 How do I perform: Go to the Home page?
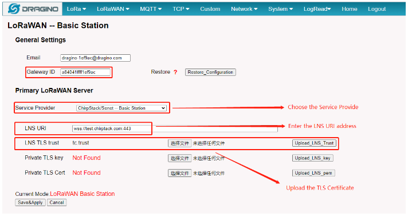pos(349,9)
